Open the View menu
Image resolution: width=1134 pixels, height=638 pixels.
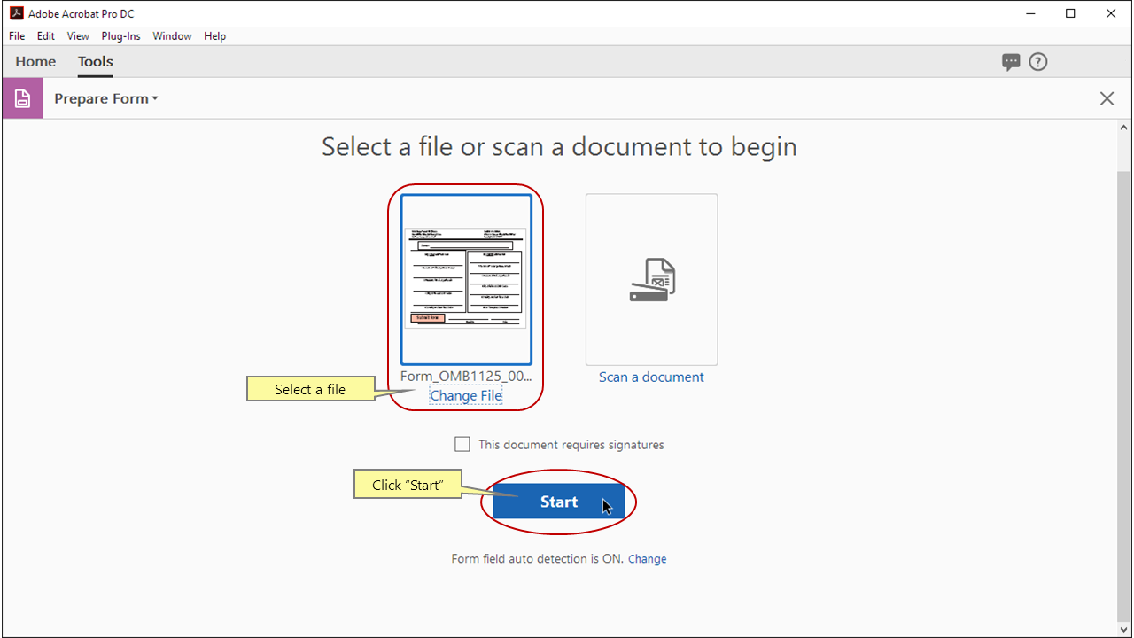78,35
